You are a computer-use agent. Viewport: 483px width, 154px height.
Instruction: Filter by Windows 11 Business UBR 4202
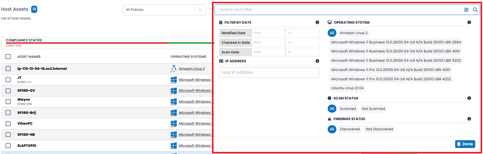pyautogui.click(x=396, y=61)
